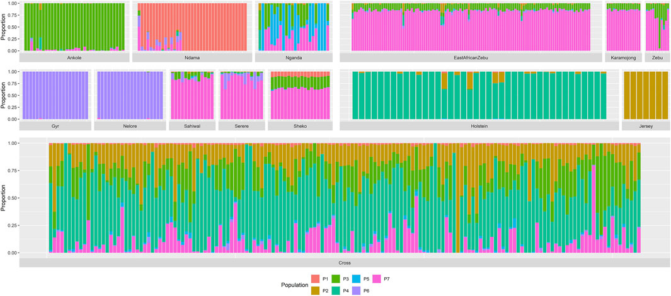The image size is (671, 296).
Task: Click the 0.50 tick label on Cross plot
Action: (13, 198)
